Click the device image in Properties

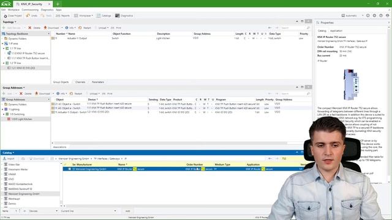(x=351, y=84)
